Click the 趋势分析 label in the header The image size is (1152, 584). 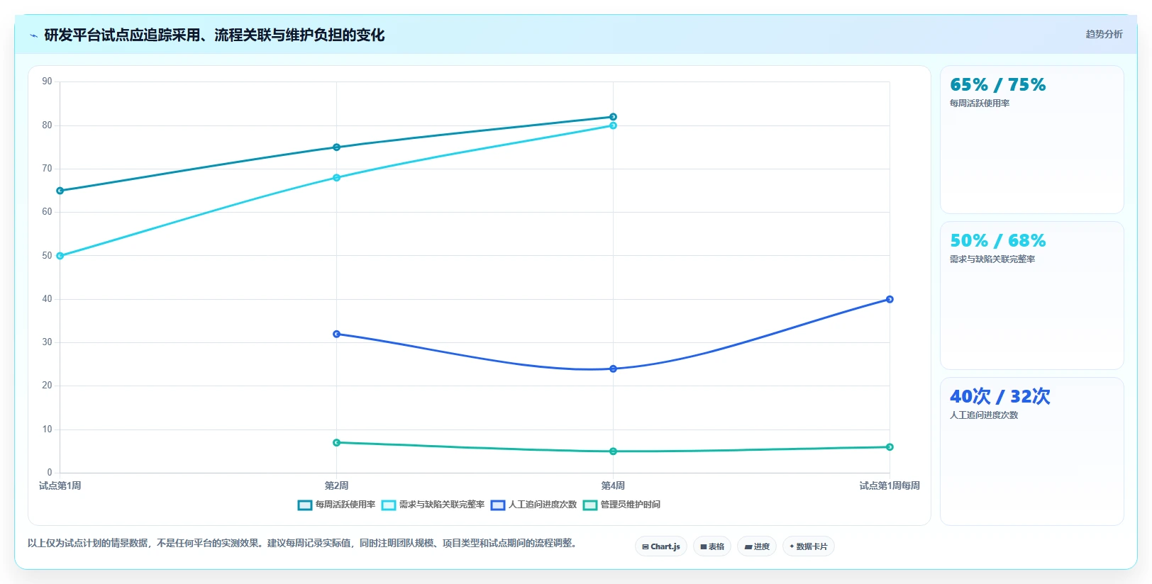(1104, 34)
